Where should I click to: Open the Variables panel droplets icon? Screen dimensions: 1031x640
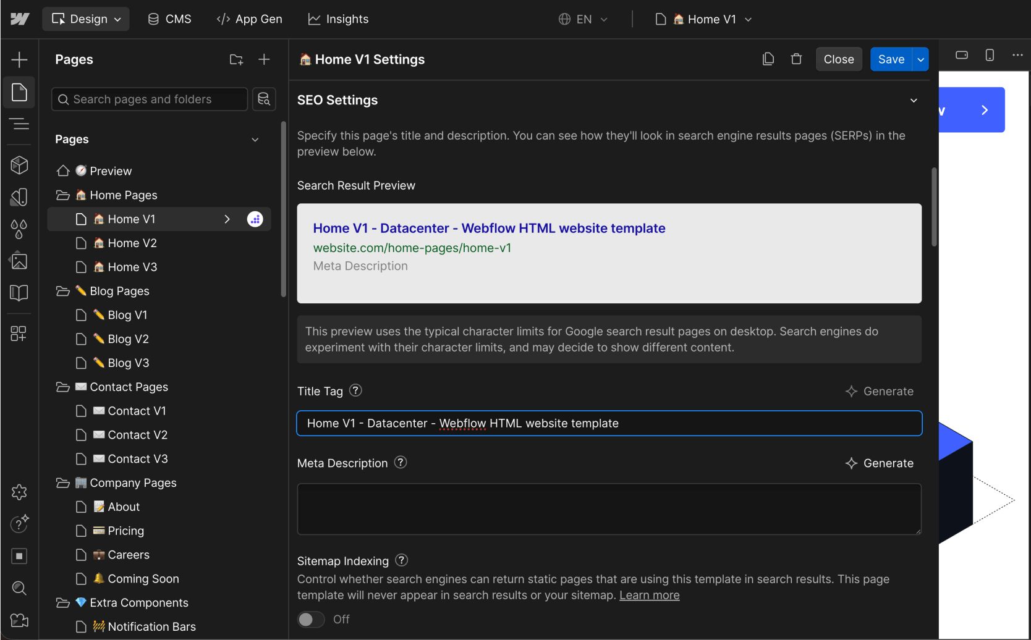pyautogui.click(x=19, y=229)
